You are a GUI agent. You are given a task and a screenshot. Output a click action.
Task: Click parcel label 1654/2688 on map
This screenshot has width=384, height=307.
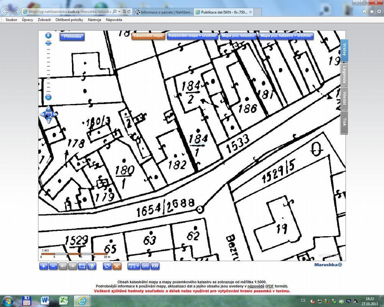tap(166, 208)
